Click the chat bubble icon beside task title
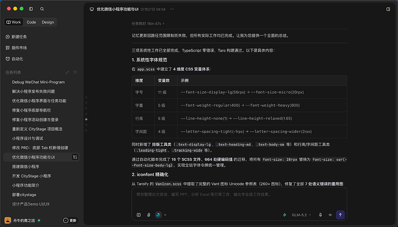Viewport: 398px width, 227px height. coord(92,9)
